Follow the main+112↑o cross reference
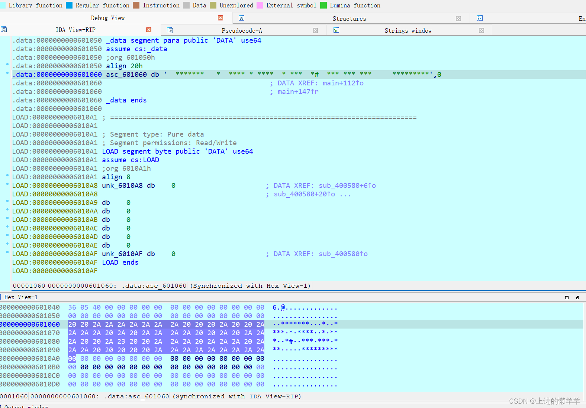The width and height of the screenshot is (586, 408). pos(343,83)
